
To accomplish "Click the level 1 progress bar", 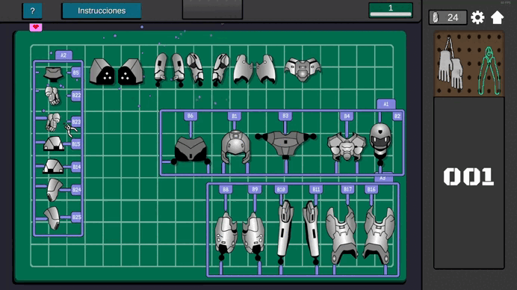I will [x=391, y=10].
